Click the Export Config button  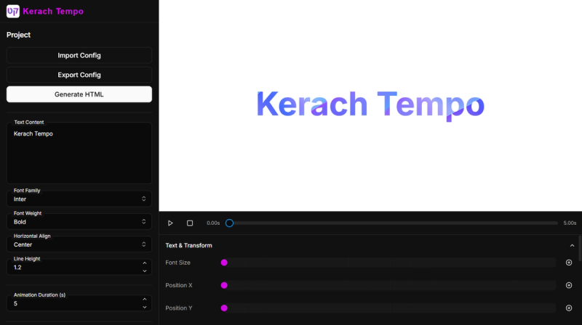coord(79,75)
